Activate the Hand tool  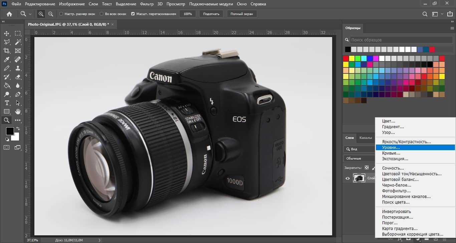tap(18, 111)
